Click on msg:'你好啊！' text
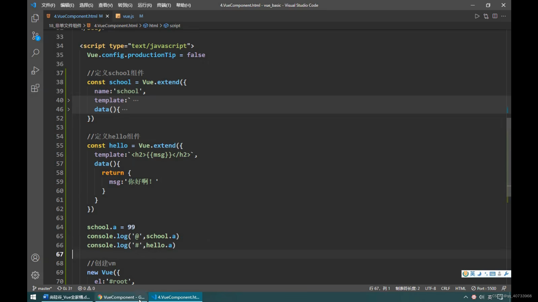Image resolution: width=538 pixels, height=302 pixels. point(134,182)
